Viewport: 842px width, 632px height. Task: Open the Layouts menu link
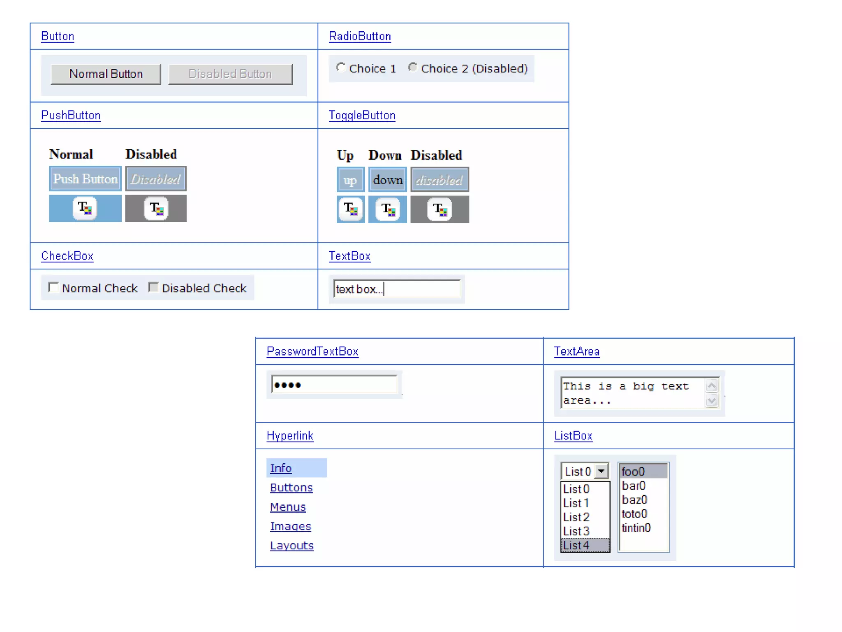click(x=291, y=546)
